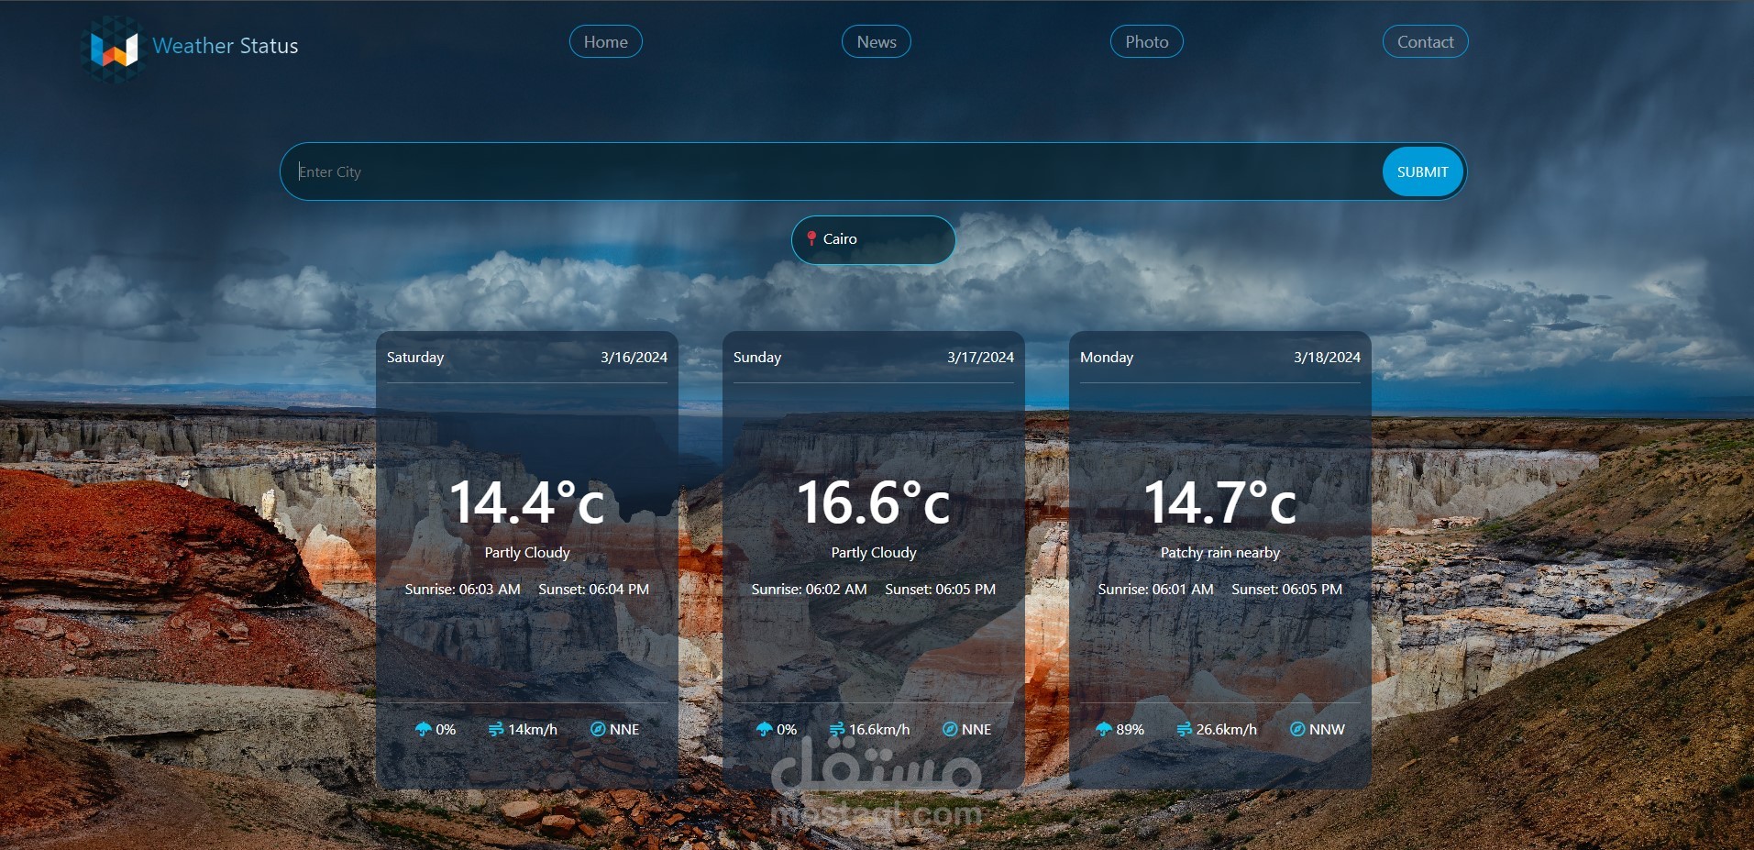Open the Contact navigation item

1426,41
